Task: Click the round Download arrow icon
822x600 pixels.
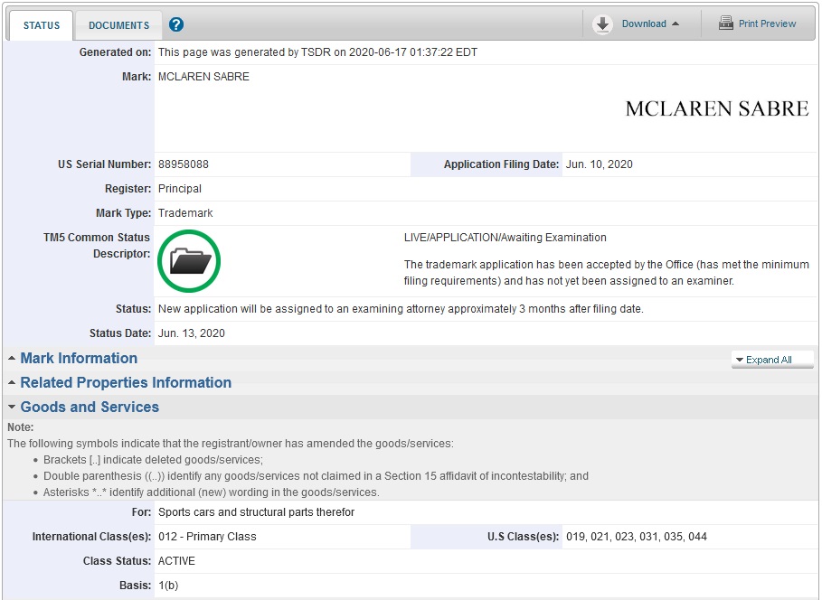Action: [x=603, y=24]
